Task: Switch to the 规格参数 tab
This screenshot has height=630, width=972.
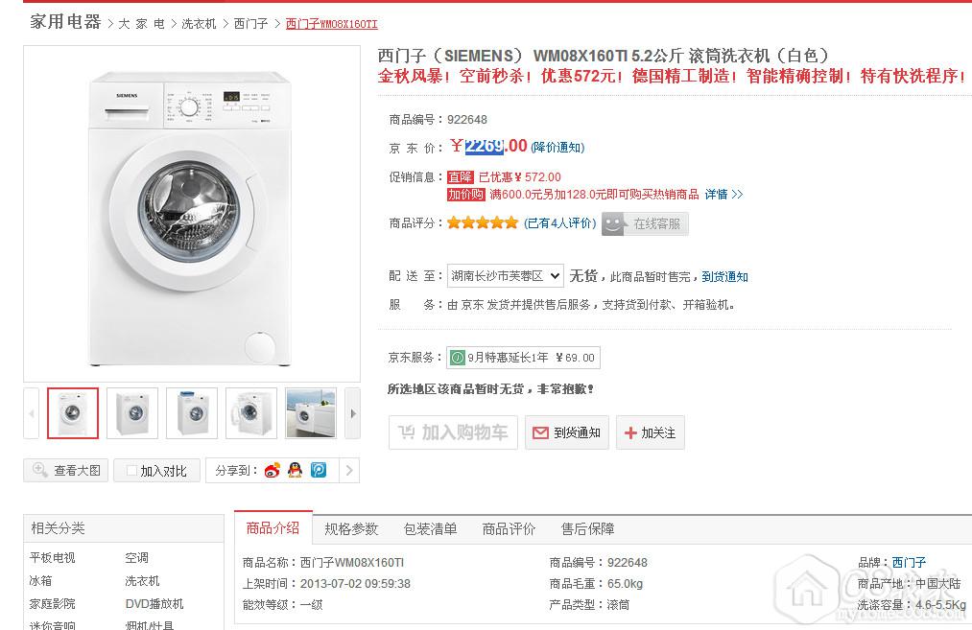Action: [x=351, y=528]
